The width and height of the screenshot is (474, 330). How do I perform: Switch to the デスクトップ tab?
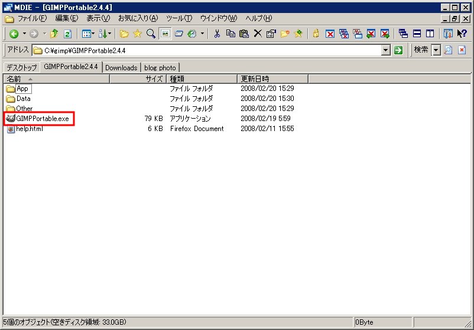tap(22, 67)
